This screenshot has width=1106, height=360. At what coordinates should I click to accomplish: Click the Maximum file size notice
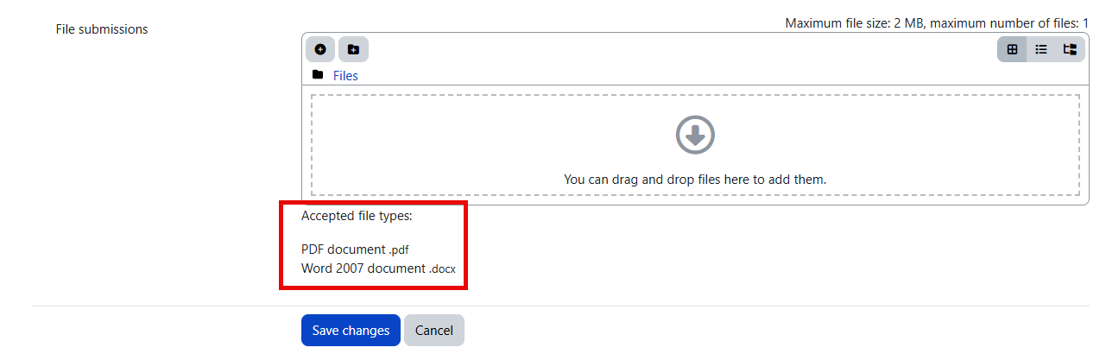tap(936, 23)
